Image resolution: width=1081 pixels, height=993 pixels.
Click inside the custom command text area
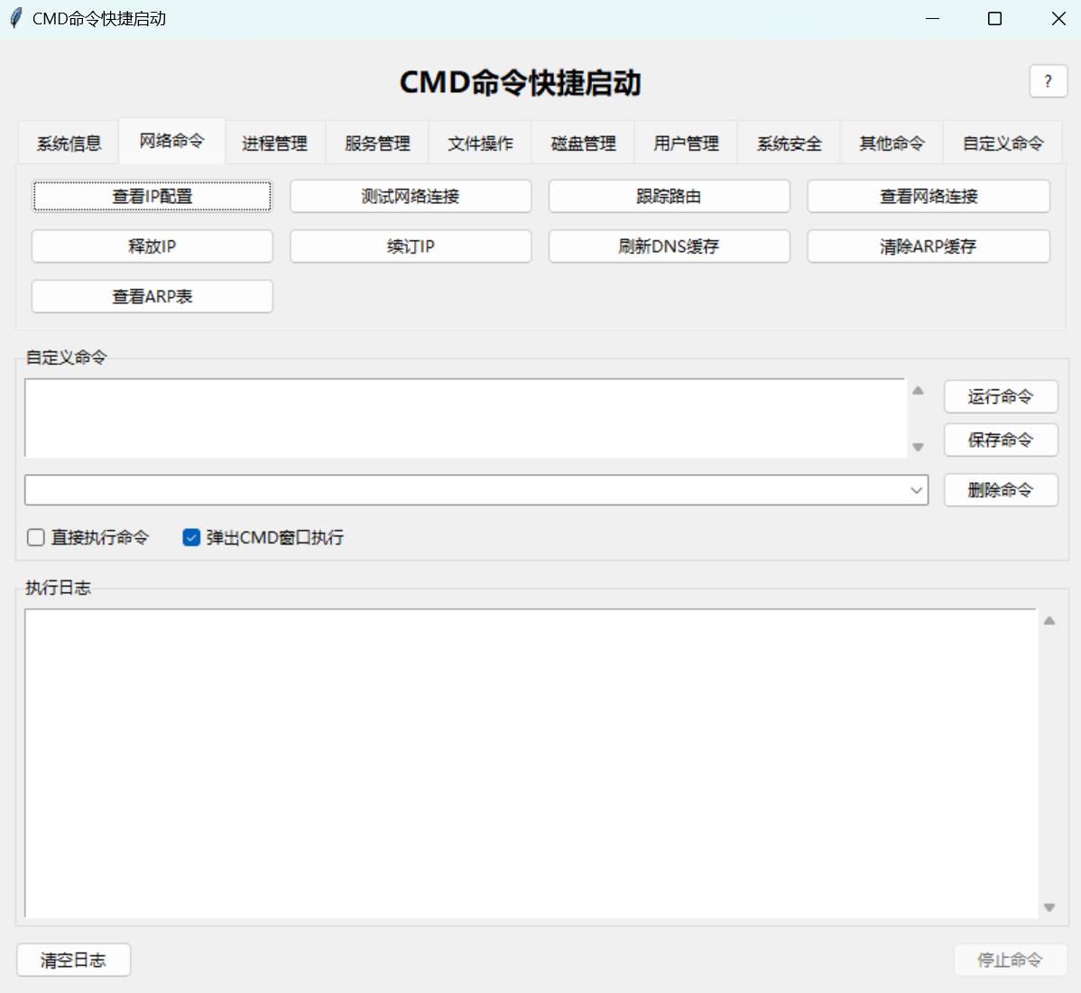tap(465, 418)
